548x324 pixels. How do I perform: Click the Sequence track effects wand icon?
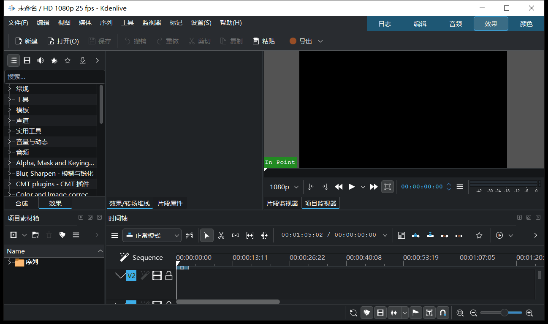pyautogui.click(x=124, y=257)
